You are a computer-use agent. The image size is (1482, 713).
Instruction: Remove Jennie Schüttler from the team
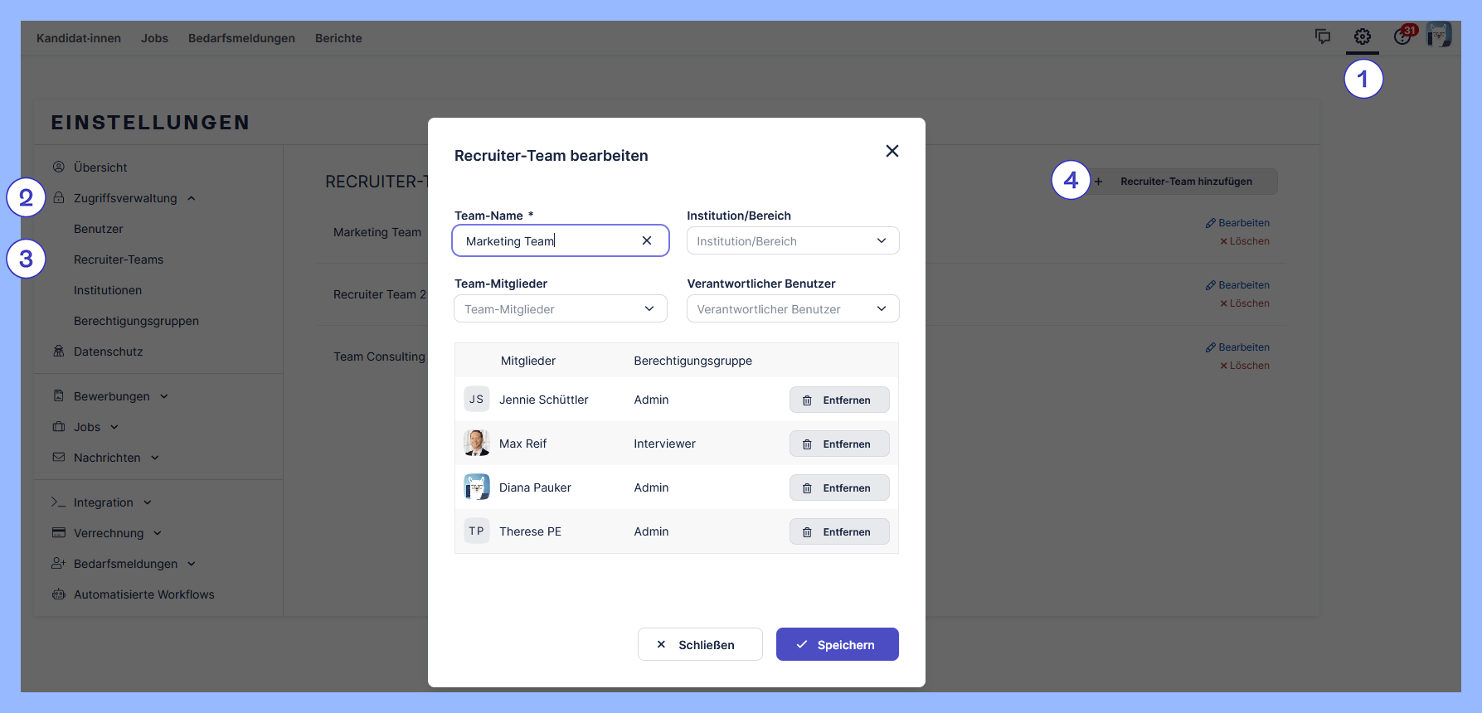tap(838, 400)
